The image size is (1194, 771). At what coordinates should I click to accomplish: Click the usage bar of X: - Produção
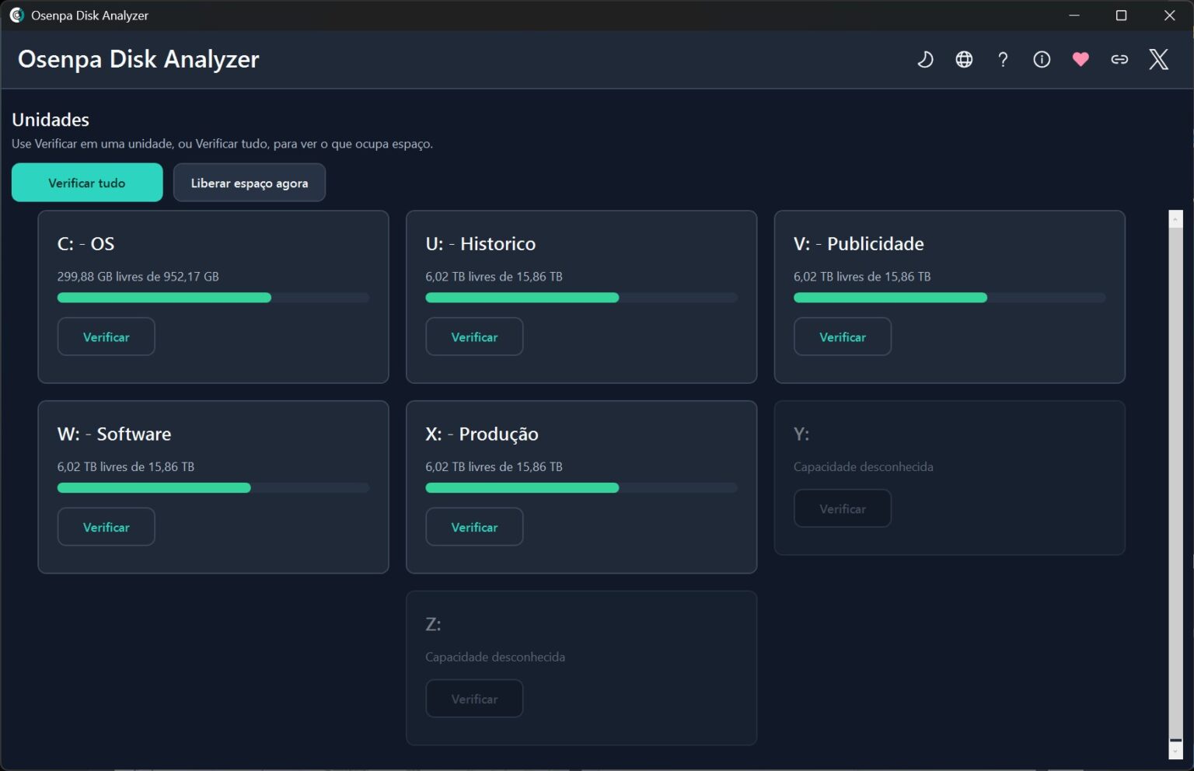(x=581, y=488)
